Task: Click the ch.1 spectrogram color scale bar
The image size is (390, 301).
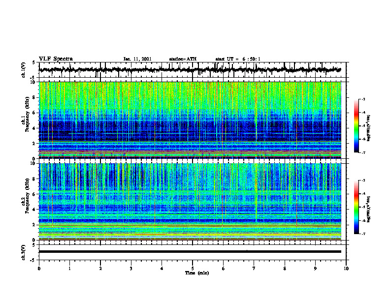Action: (356, 126)
